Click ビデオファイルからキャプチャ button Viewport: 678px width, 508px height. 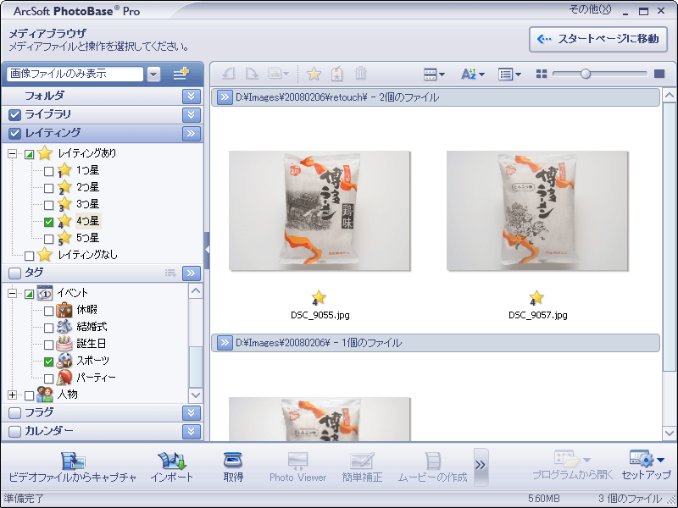tap(73, 467)
